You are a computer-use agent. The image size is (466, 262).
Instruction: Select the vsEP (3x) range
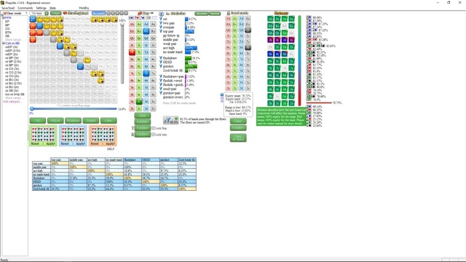[x=11, y=47]
